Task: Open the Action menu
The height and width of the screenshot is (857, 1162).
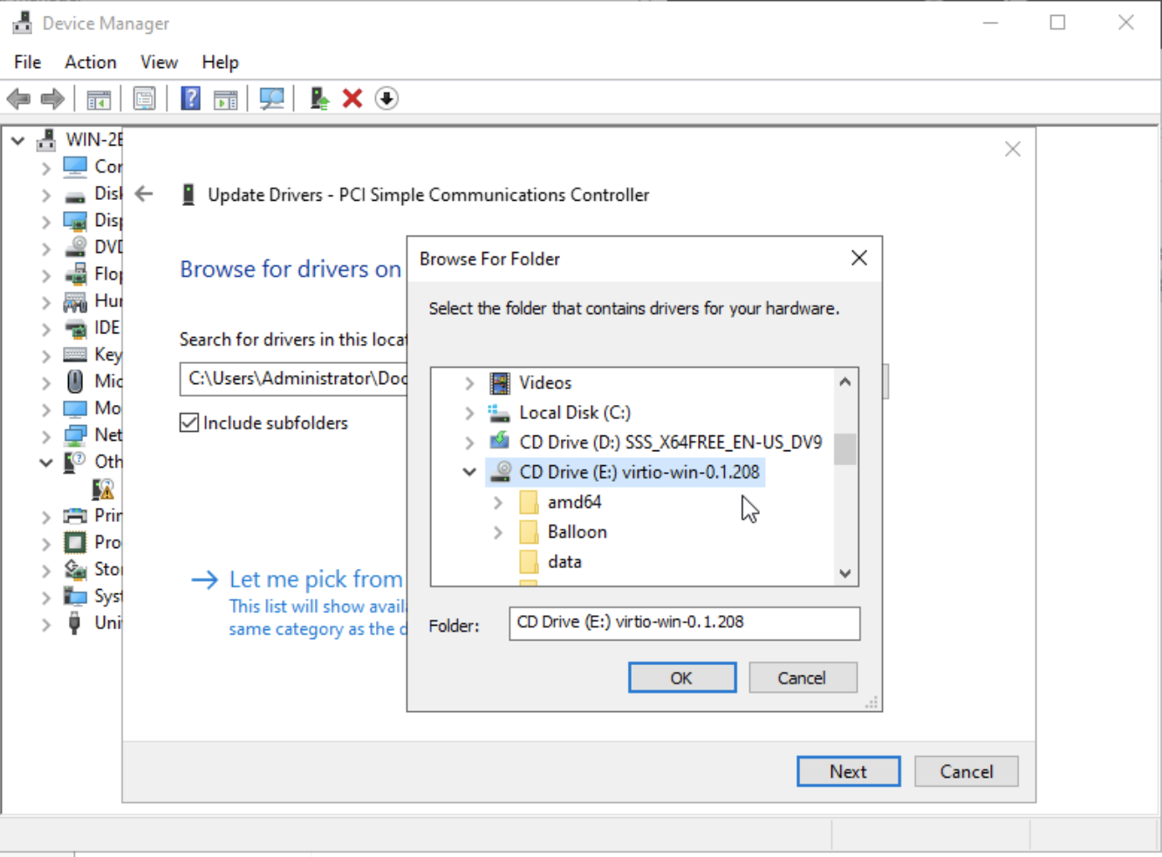Action: (90, 62)
